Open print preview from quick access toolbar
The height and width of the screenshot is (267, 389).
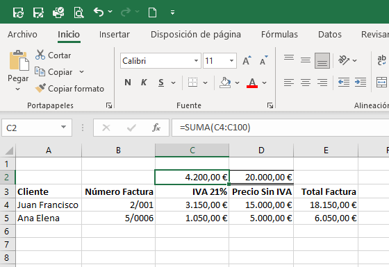[78, 12]
